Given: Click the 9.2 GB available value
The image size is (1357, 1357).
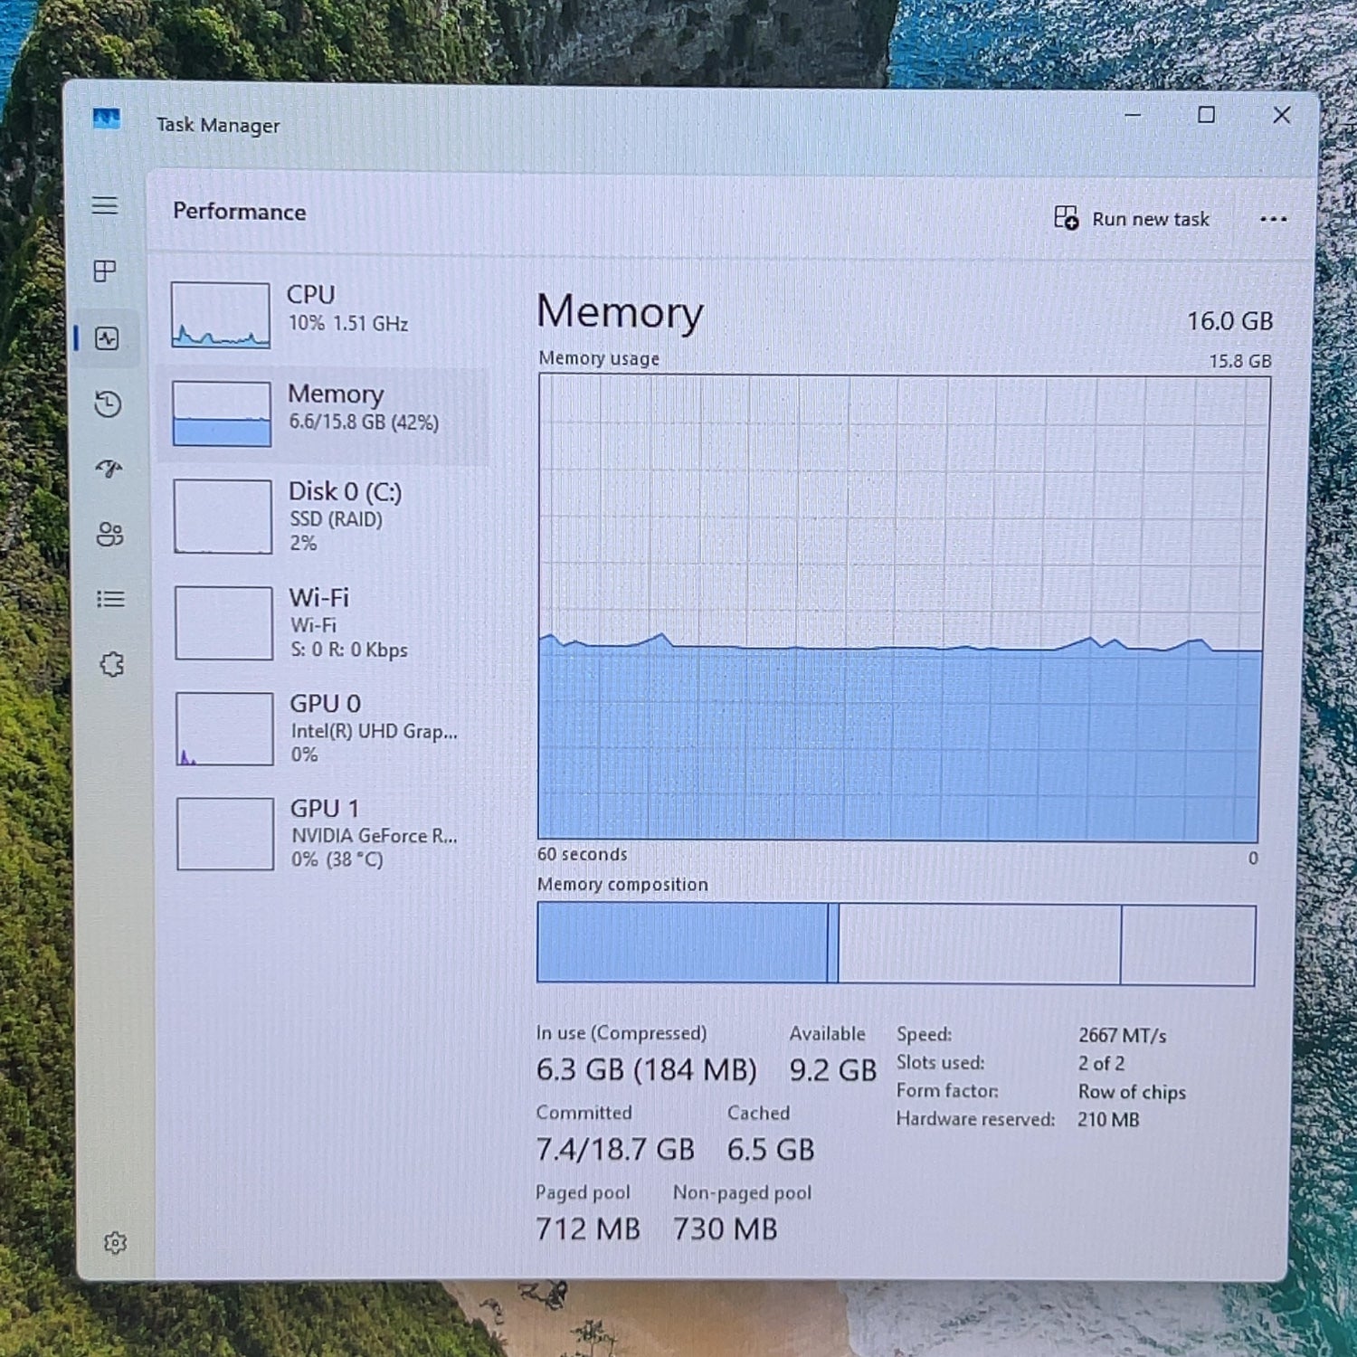Looking at the screenshot, I should 833,1071.
